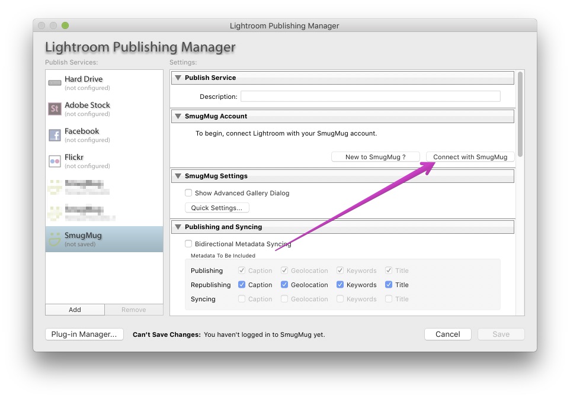Toggle the Publishing Geolocation checkbox
The image size is (570, 399).
(x=284, y=271)
